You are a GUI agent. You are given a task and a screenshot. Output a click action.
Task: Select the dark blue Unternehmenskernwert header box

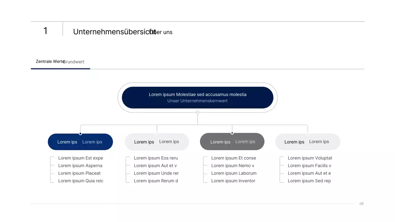point(197,97)
